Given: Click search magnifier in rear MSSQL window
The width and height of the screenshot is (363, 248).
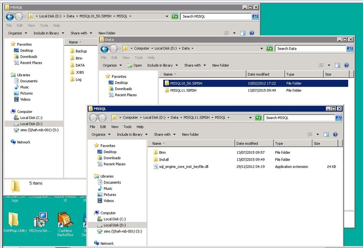Looking at the screenshot, I should pos(255,16).
